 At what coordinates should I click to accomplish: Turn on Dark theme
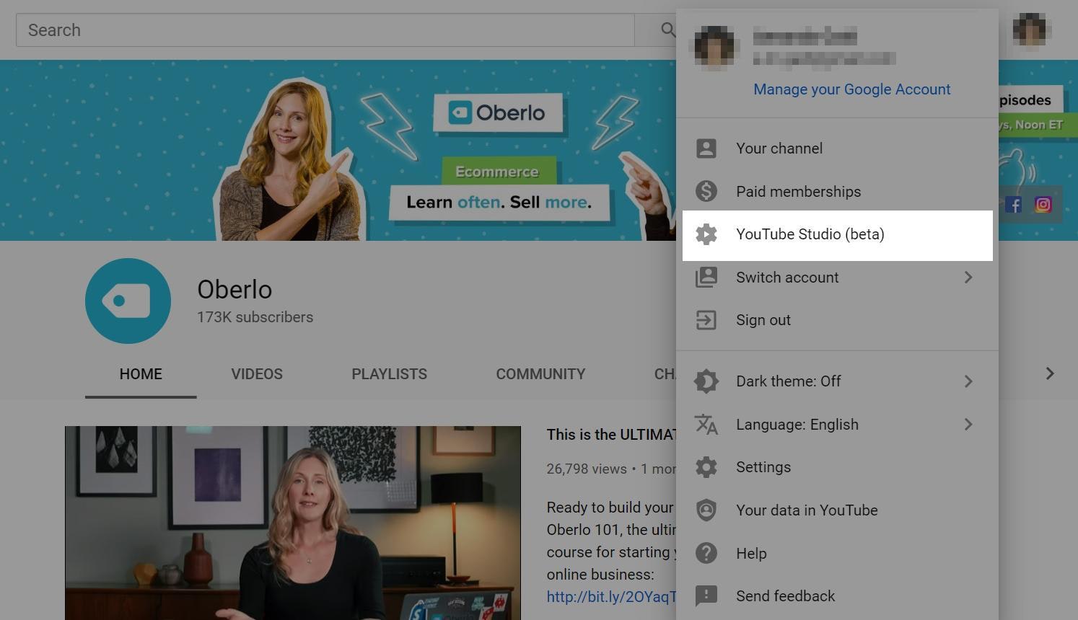coord(968,381)
